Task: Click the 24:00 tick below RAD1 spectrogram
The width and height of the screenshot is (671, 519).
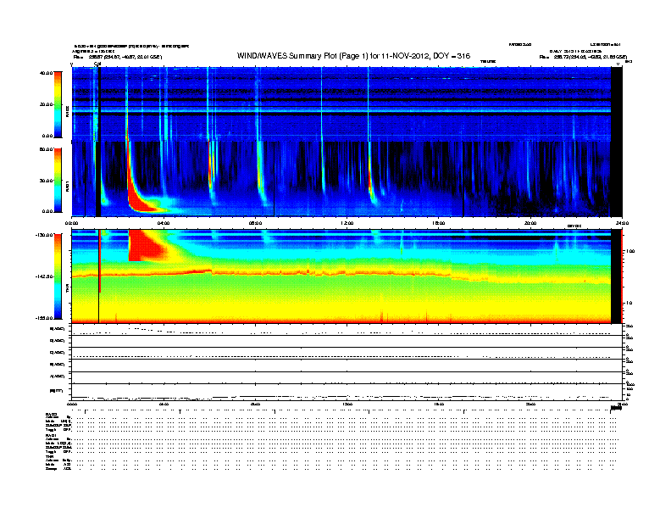Action: [x=622, y=223]
